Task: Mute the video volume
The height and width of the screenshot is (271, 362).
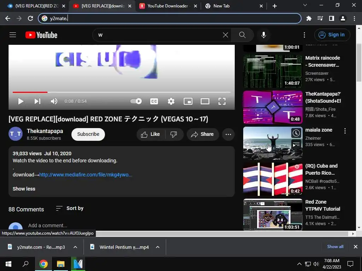Action: [54, 101]
